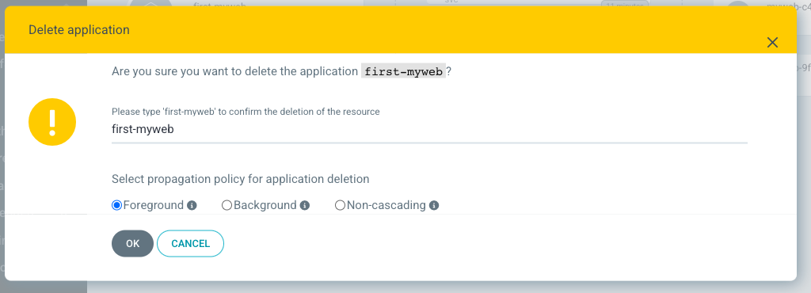Show info for Non-cascading policy

point(434,206)
